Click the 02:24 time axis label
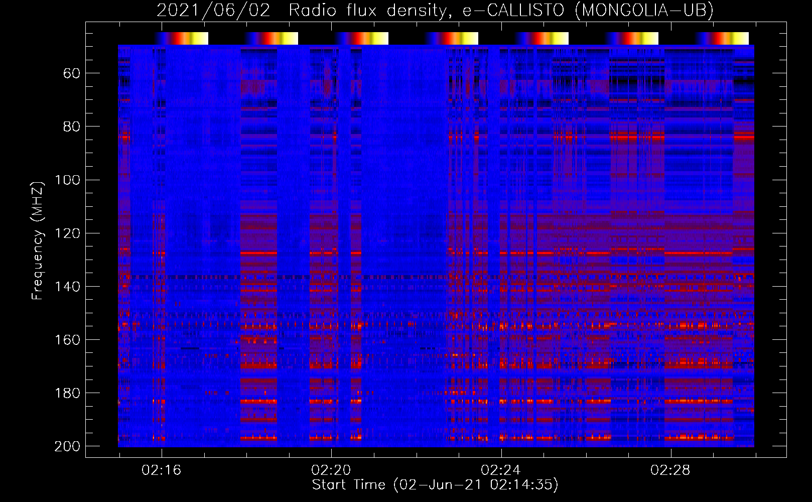 (501, 470)
